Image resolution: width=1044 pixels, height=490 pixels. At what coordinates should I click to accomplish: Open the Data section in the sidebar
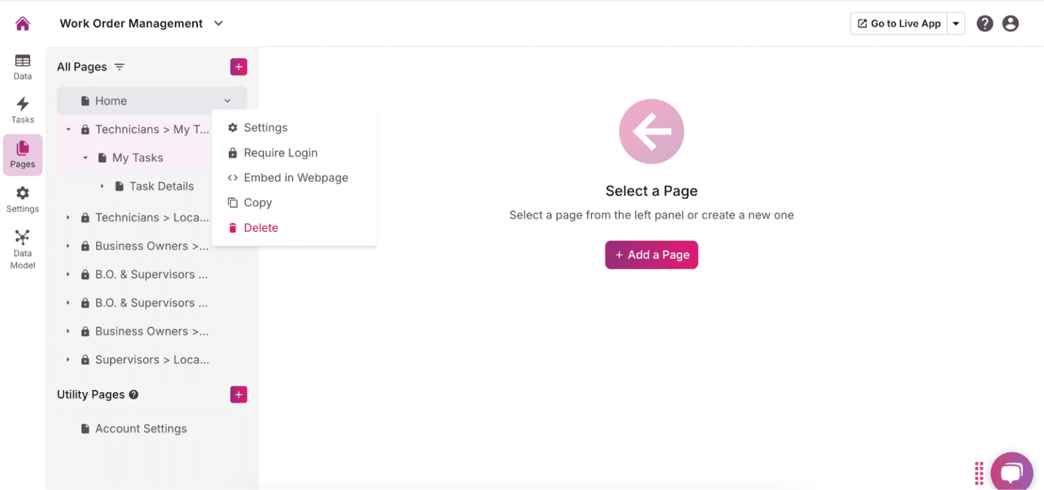click(22, 66)
